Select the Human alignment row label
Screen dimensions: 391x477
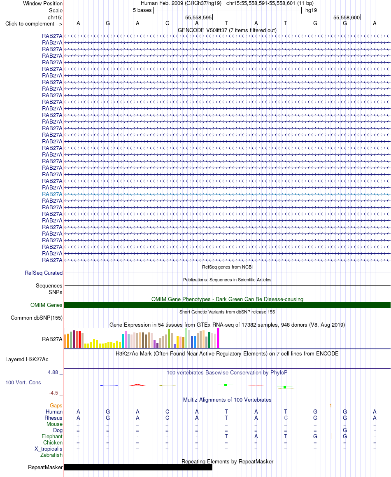54,412
